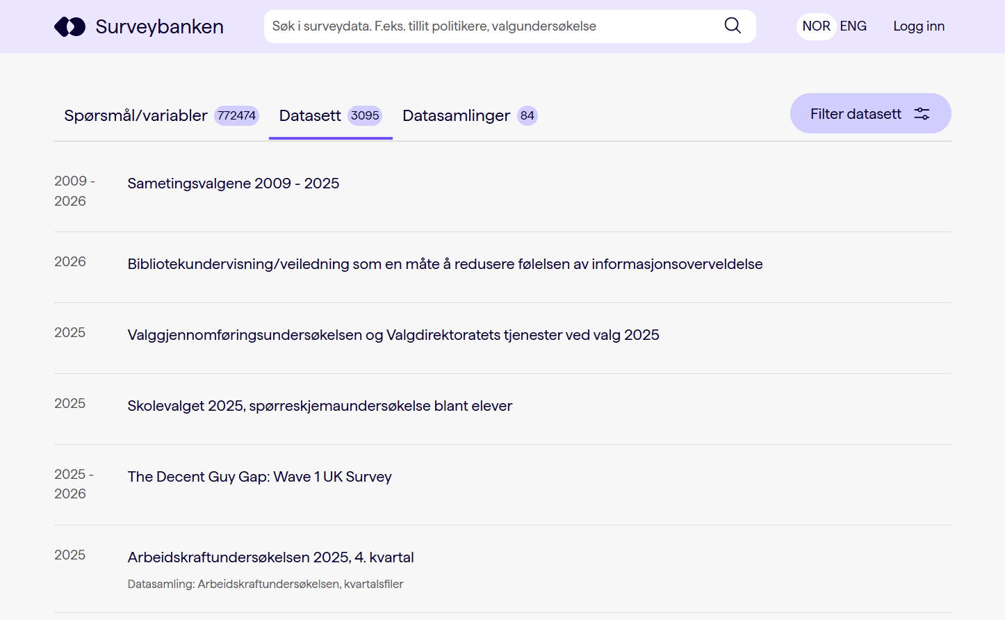Switch language to ENG

tap(853, 26)
